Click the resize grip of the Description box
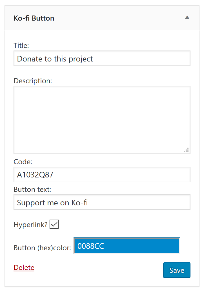The image size is (204, 290). click(187, 150)
